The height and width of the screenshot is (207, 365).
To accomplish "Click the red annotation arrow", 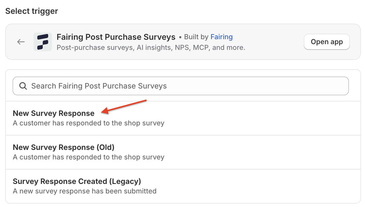I will tap(124, 106).
